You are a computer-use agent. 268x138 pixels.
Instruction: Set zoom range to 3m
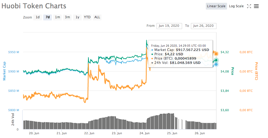[67, 17]
